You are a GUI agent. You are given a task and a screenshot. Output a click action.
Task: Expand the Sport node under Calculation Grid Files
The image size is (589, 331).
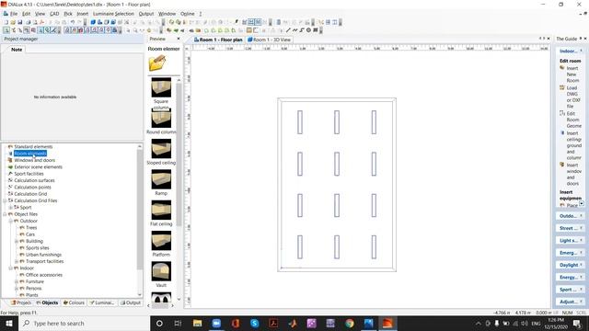pos(10,207)
